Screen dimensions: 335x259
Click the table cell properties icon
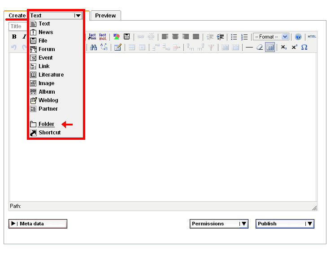coord(142,47)
